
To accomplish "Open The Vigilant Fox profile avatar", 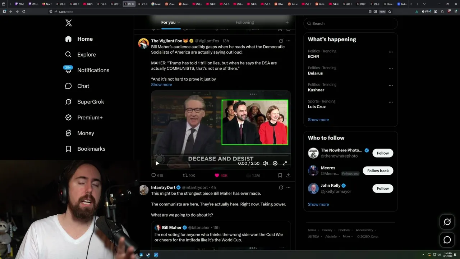I will [x=144, y=44].
